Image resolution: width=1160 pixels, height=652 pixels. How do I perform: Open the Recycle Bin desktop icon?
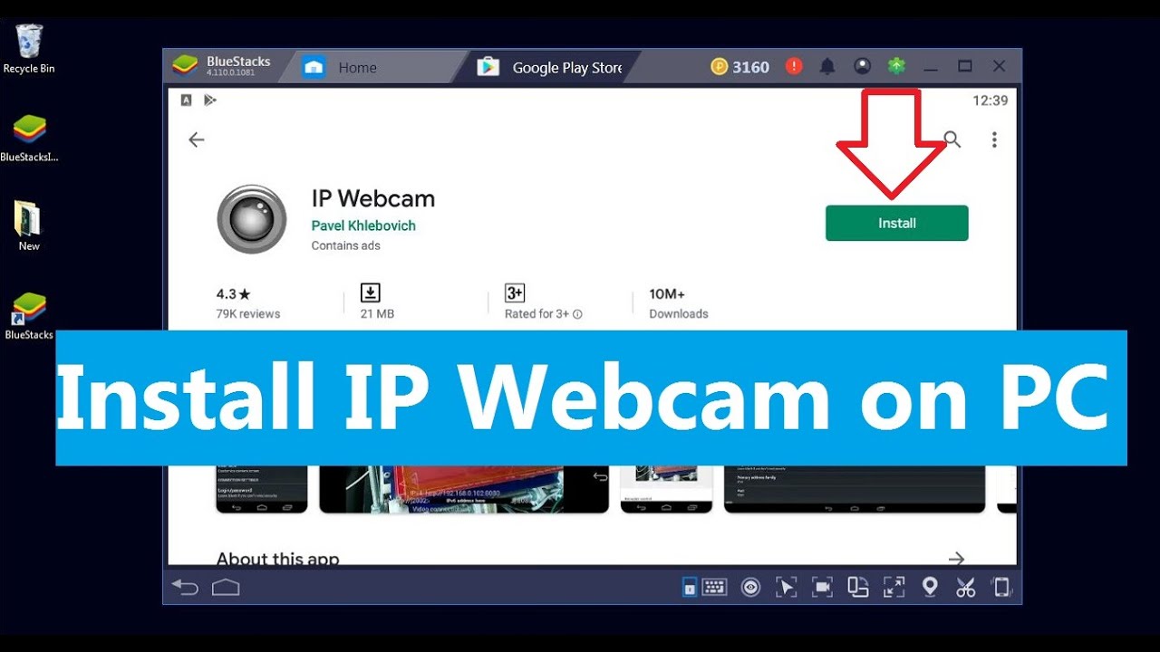[29, 49]
